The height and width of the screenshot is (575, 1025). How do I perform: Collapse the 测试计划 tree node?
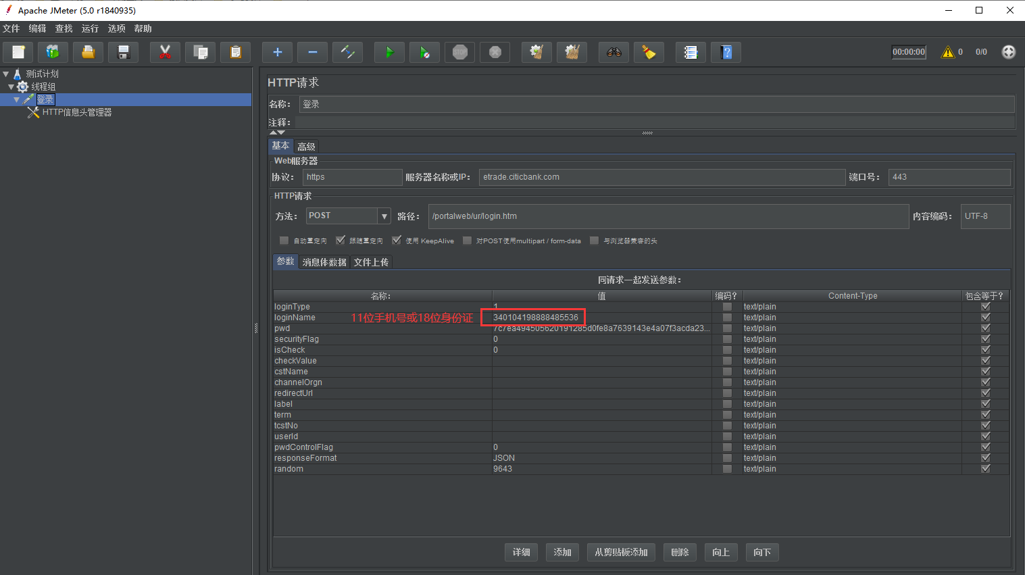5,74
